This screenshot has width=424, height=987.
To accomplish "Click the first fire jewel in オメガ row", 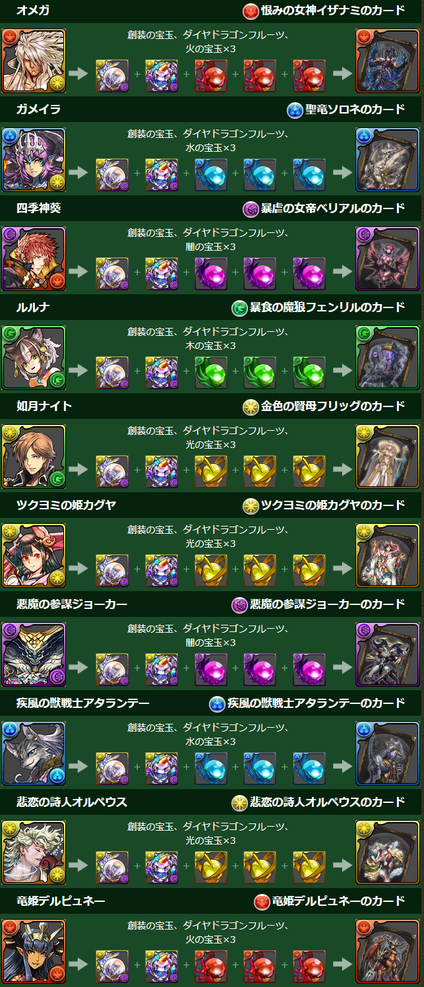I will point(211,75).
